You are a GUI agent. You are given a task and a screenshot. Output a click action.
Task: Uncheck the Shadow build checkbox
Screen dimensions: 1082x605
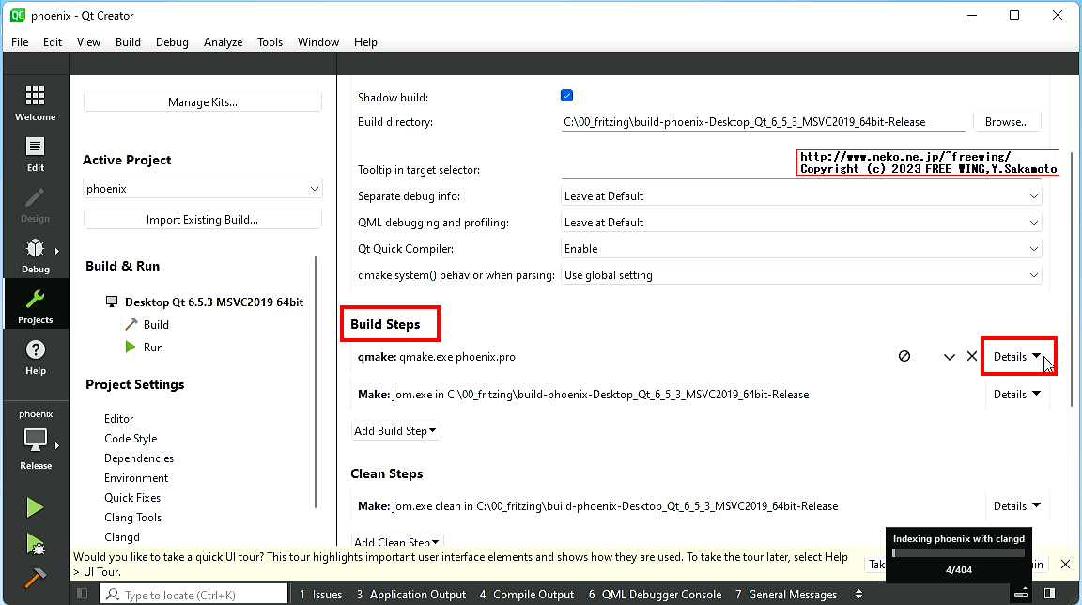click(x=566, y=95)
